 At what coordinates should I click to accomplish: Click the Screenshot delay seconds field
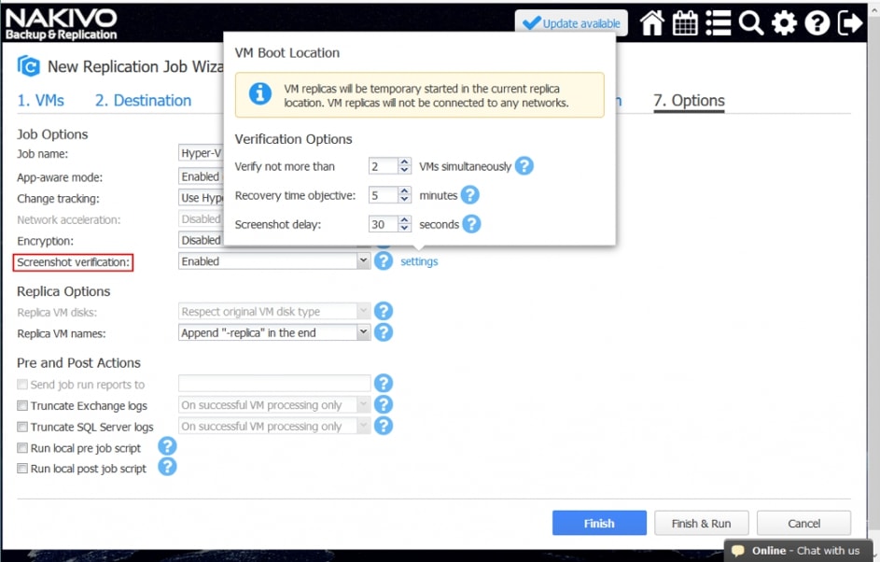click(383, 224)
